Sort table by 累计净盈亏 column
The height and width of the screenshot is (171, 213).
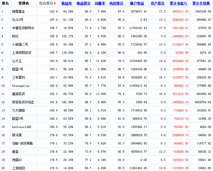(x=178, y=3)
